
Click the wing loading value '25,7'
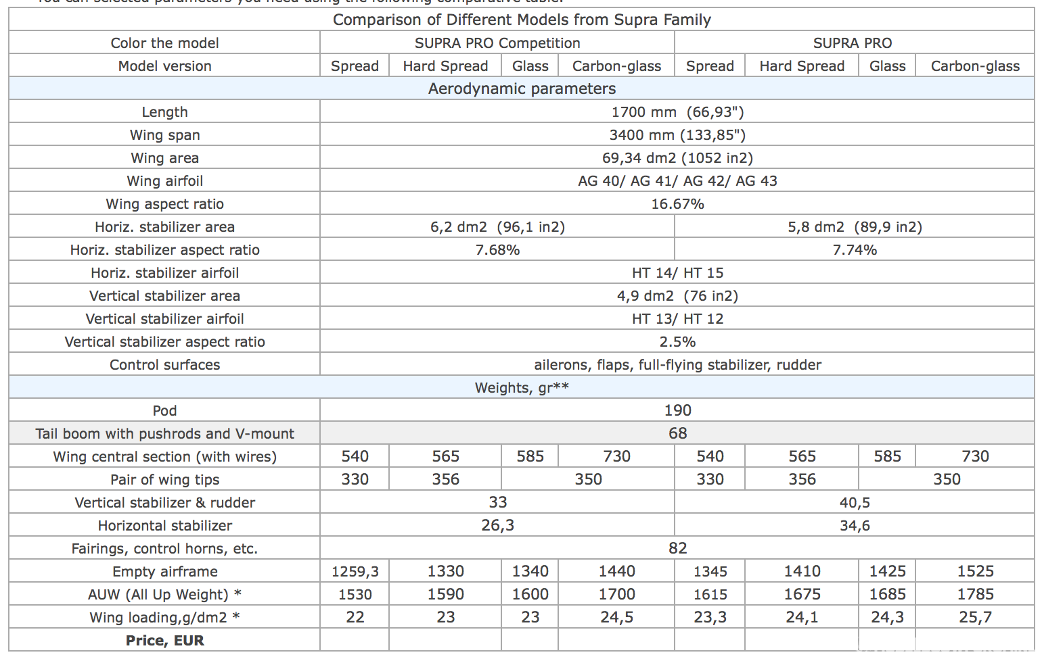pos(975,617)
